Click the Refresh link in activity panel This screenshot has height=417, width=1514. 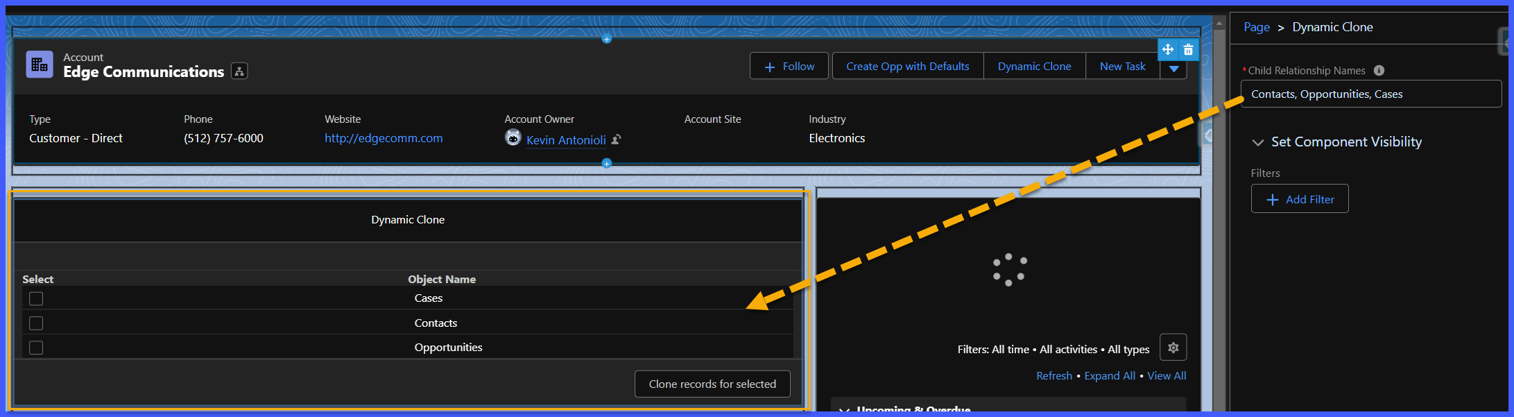point(1054,375)
